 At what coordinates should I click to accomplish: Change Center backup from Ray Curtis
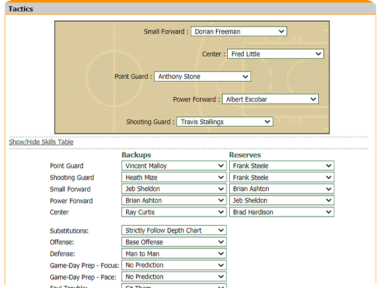coord(174,212)
